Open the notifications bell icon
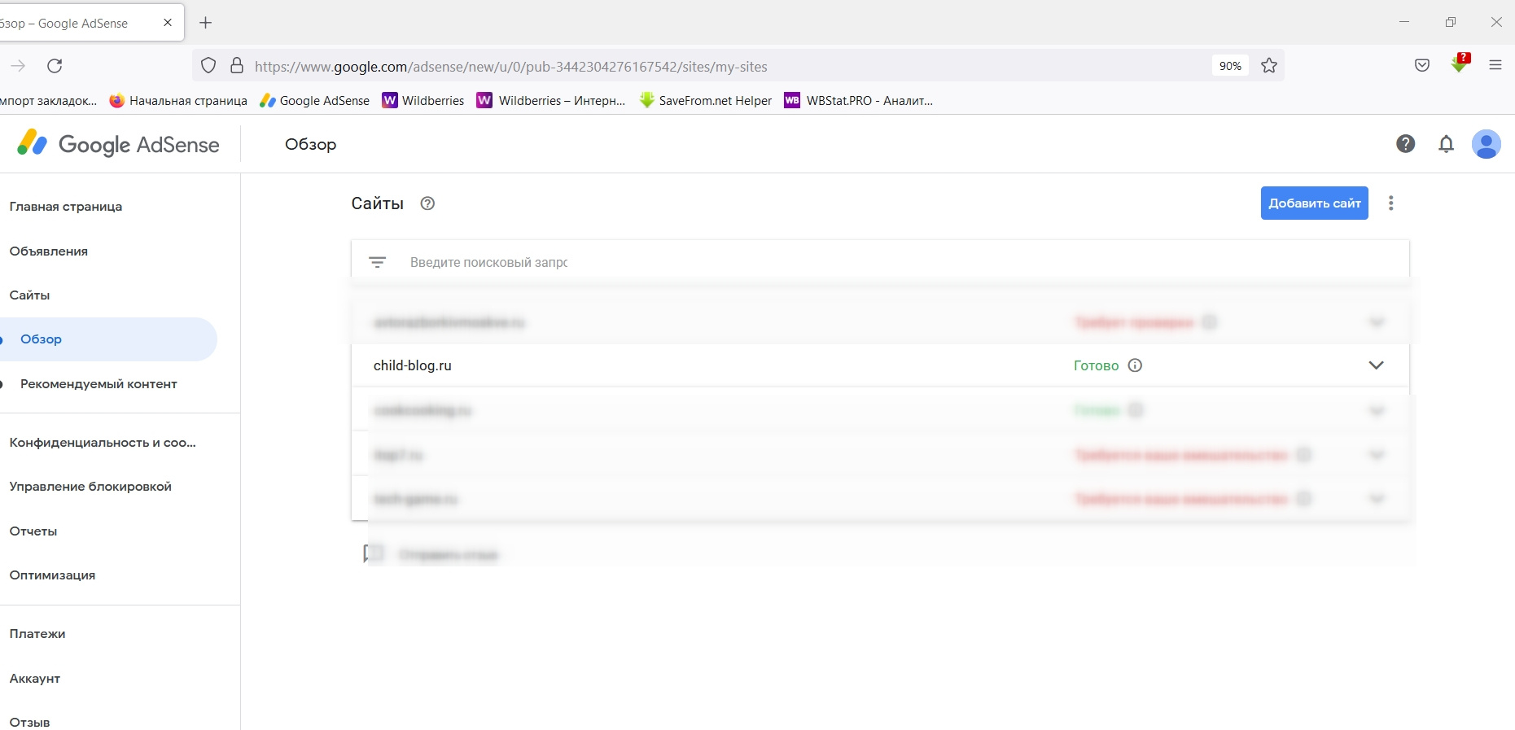Image resolution: width=1515 pixels, height=730 pixels. tap(1446, 144)
